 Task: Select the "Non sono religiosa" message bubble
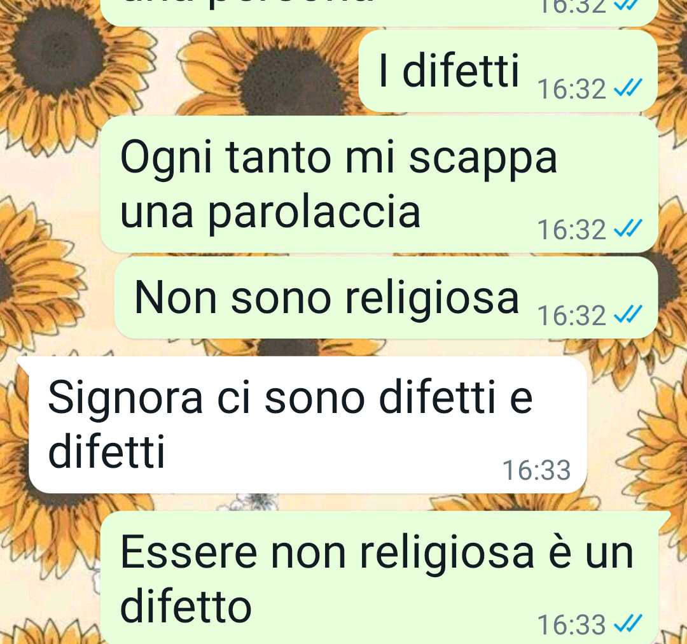tap(386, 298)
